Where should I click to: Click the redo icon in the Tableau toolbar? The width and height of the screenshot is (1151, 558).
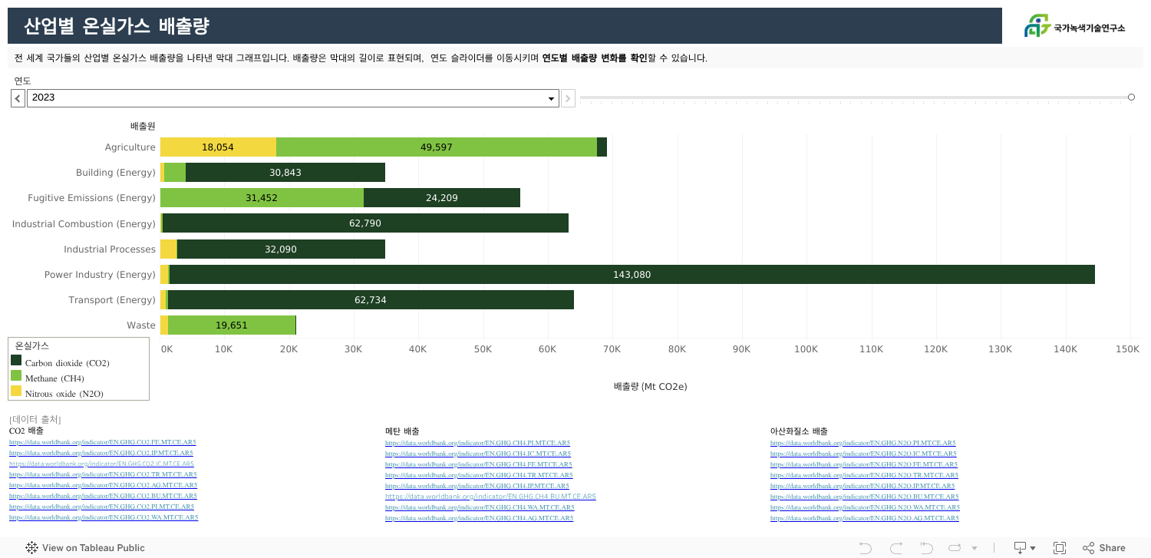pos(896,548)
